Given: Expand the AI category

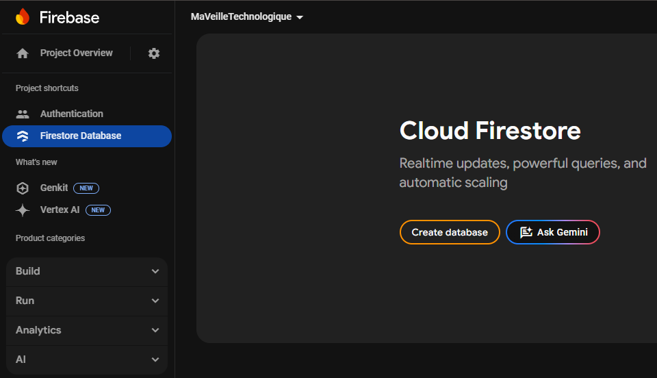Looking at the screenshot, I should (x=87, y=360).
